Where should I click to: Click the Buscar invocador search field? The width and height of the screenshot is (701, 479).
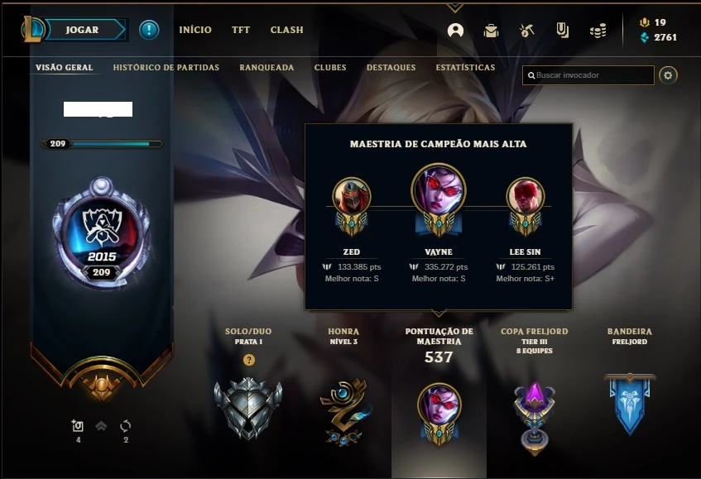[x=588, y=75]
